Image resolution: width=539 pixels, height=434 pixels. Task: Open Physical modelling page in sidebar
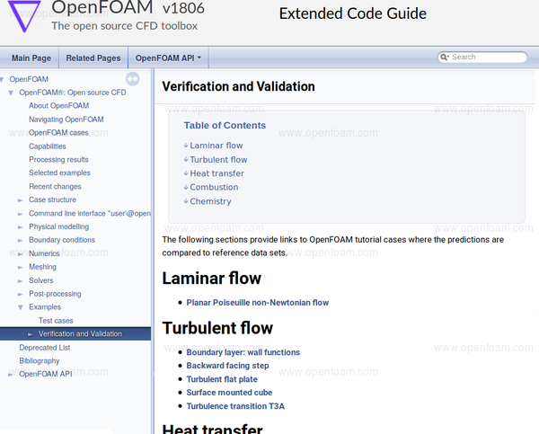pos(58,226)
